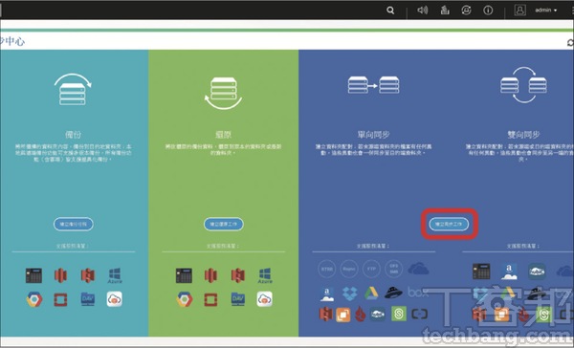
Task: Choose hubiC cloud icon in one-way sync
Action: tap(378, 314)
